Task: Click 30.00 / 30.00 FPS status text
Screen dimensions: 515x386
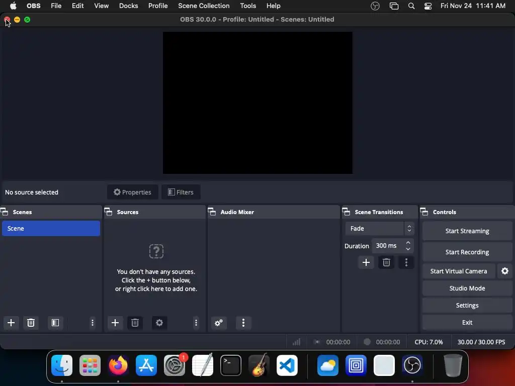Action: coord(481,342)
